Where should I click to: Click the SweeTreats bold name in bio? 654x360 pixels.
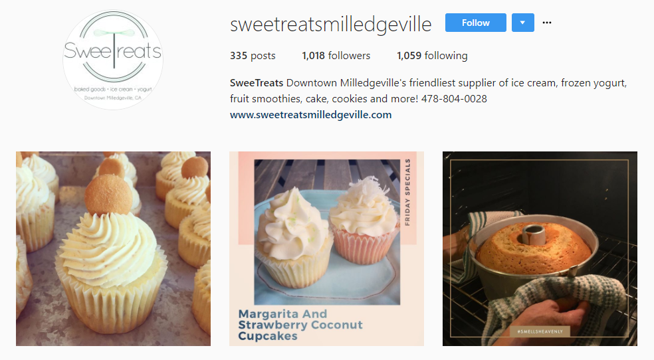coord(257,83)
